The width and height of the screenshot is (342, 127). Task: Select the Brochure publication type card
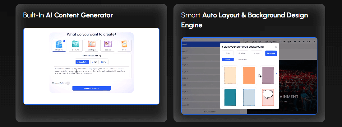click(75, 45)
